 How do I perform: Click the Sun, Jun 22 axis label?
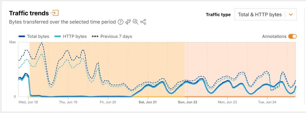click(187, 102)
